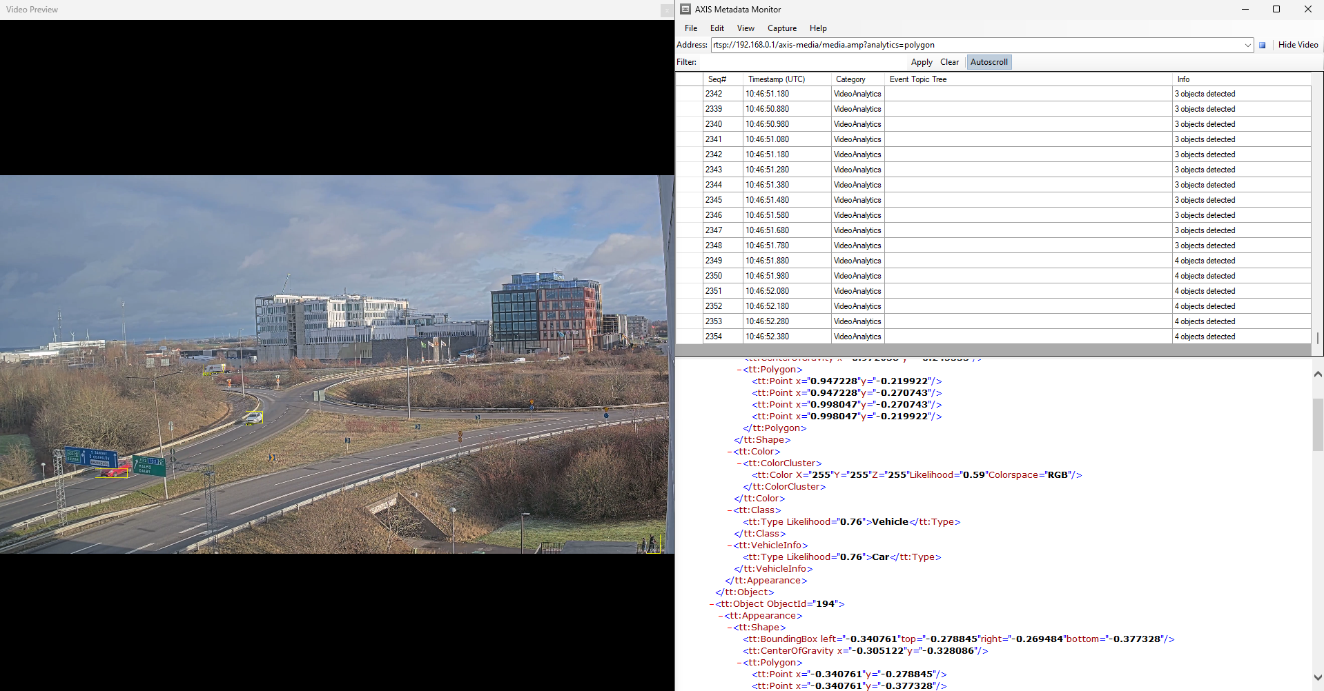Select the row with Seq# 2339
The height and width of the screenshot is (691, 1324).
993,109
